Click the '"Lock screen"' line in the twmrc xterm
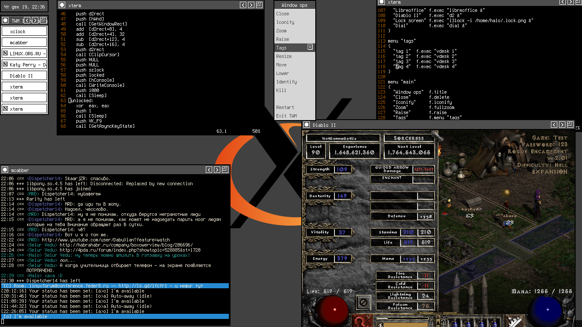 [463, 20]
